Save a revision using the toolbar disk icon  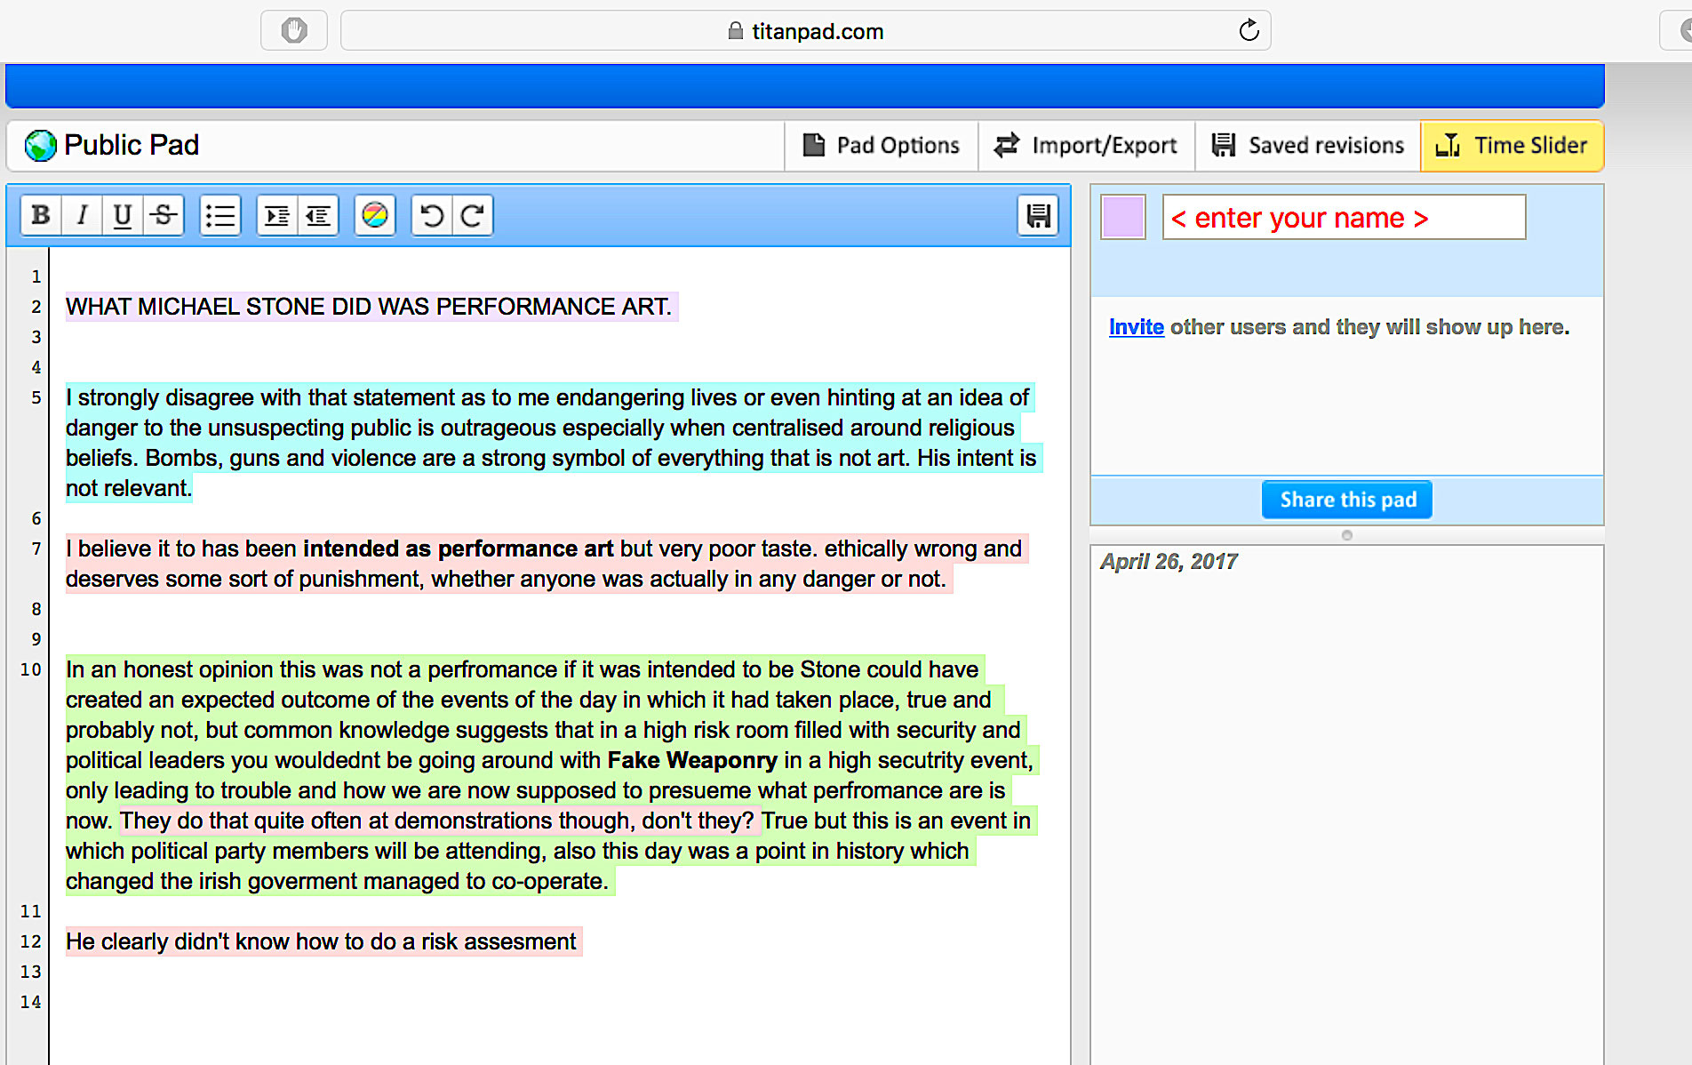[x=1038, y=216]
